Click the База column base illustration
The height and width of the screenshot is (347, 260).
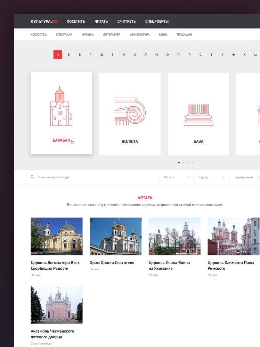click(x=198, y=115)
